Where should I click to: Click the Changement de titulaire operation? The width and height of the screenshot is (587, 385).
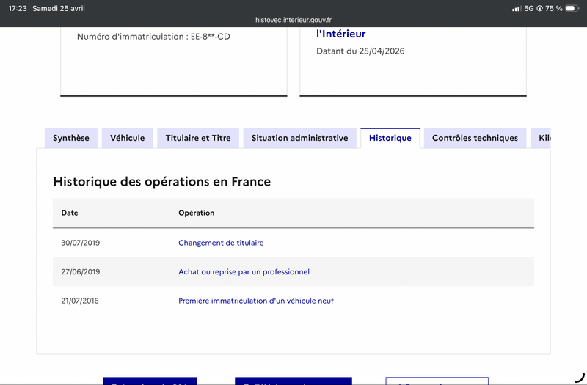tap(221, 243)
